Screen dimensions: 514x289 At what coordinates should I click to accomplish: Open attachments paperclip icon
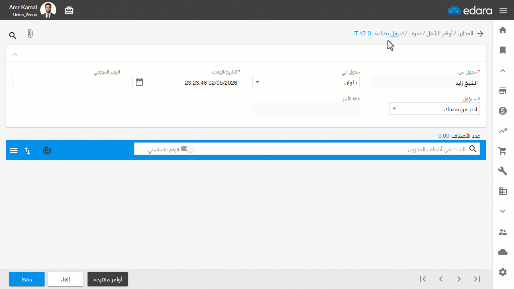tap(30, 34)
